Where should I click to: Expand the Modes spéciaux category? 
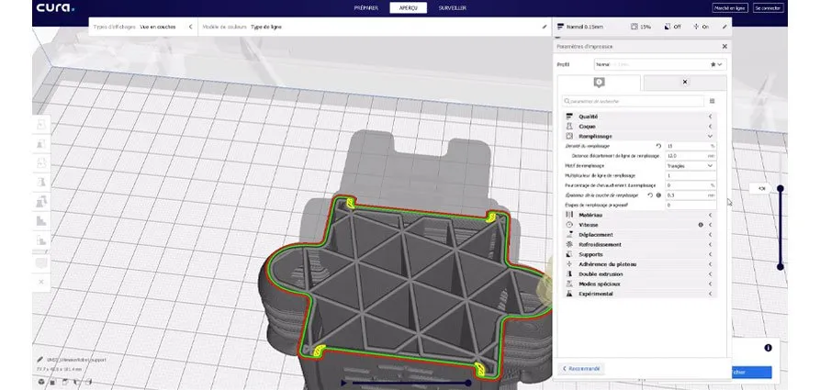(x=639, y=284)
